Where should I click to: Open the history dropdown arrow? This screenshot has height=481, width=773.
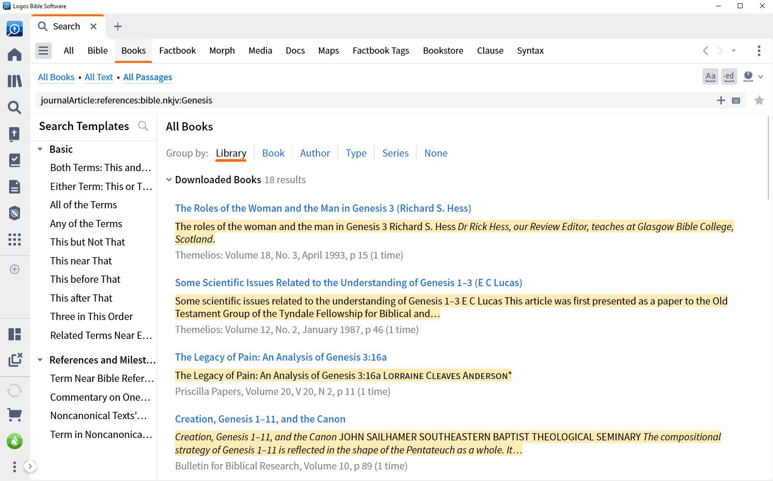tap(733, 50)
